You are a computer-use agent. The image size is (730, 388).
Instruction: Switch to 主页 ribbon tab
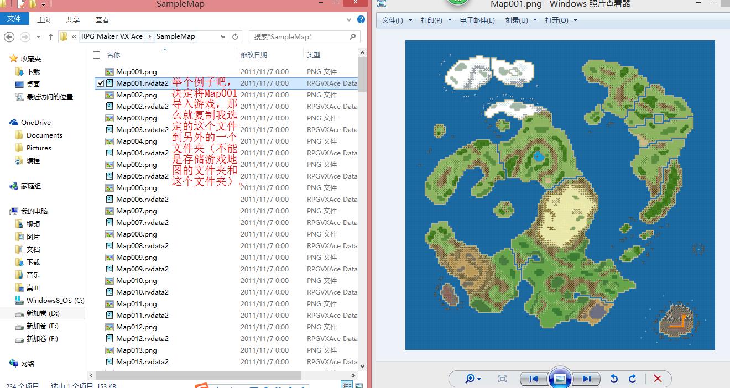(x=44, y=19)
